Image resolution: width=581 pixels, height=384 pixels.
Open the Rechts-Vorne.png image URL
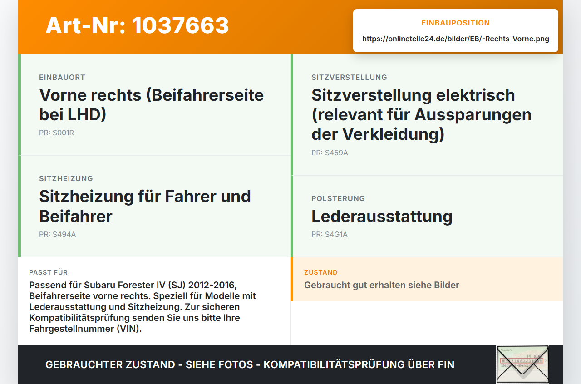[456, 39]
